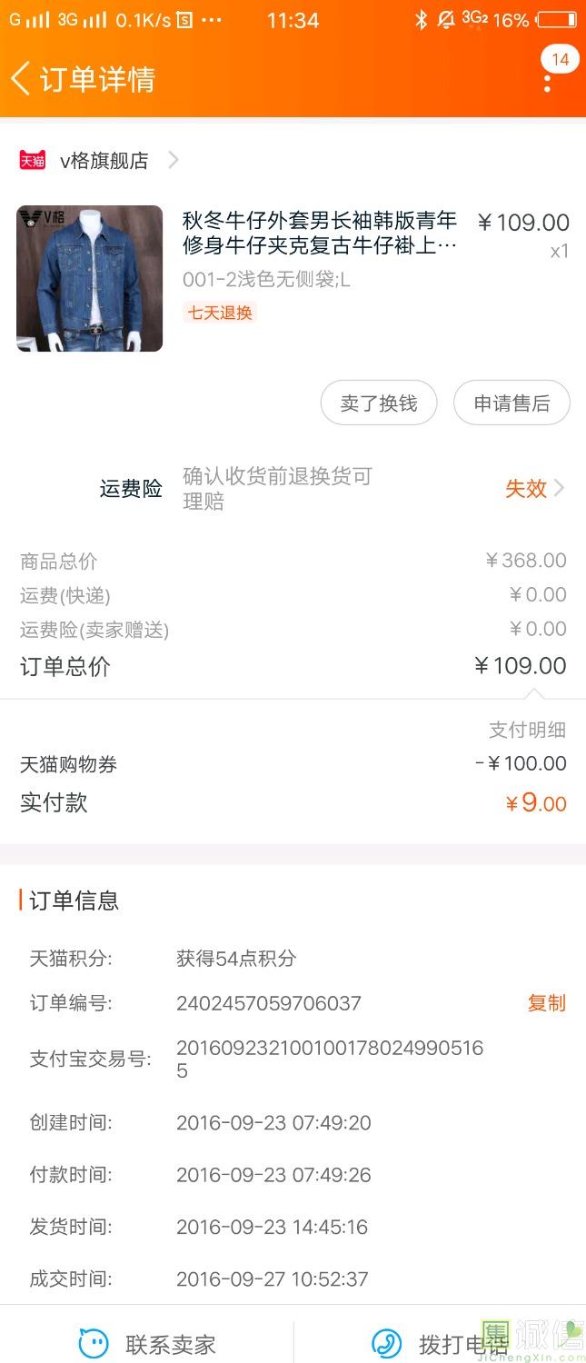Tap the contact seller chat icon
The width and height of the screenshot is (586, 1363).
tap(93, 1343)
